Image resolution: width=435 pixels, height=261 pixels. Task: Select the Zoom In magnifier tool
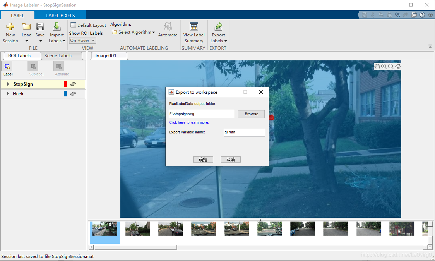coord(384,67)
